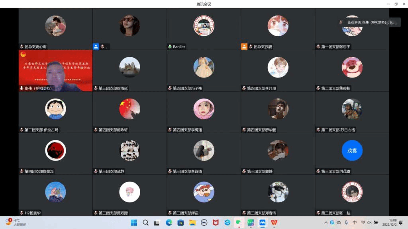
Task: Open the Windows Start menu
Action: [x=134, y=223]
